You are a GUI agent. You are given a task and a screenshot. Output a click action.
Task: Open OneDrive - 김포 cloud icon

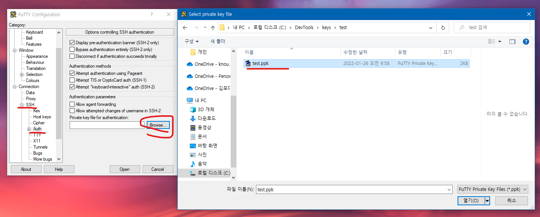point(190,88)
